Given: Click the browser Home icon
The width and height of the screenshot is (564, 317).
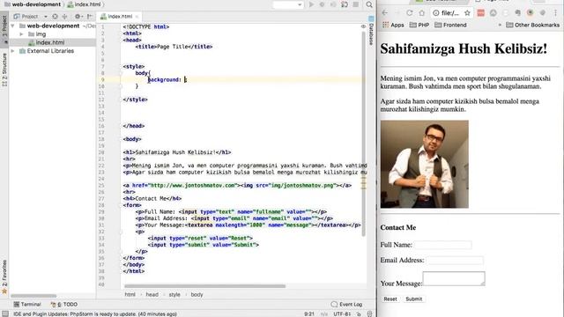Looking at the screenshot, I should [421, 13].
